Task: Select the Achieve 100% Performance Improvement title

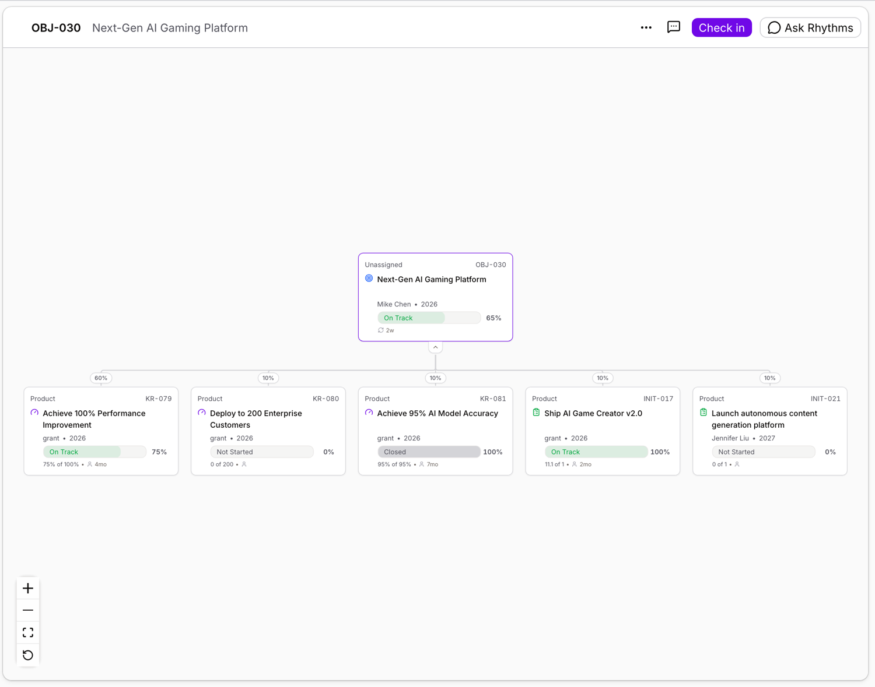Action: [94, 419]
